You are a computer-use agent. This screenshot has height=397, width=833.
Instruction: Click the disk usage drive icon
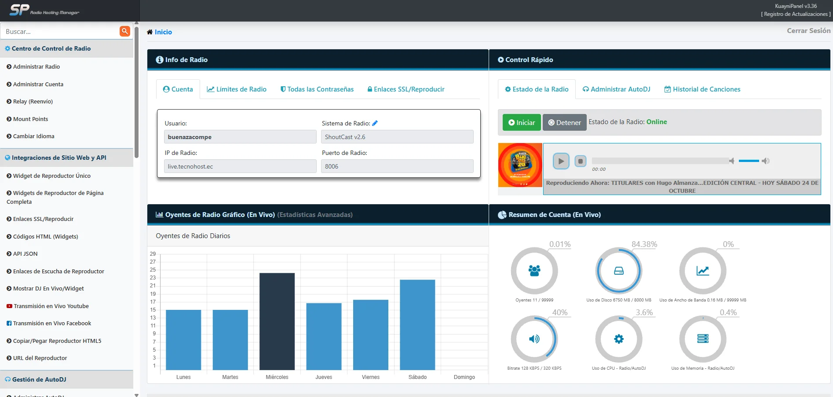[x=619, y=271]
